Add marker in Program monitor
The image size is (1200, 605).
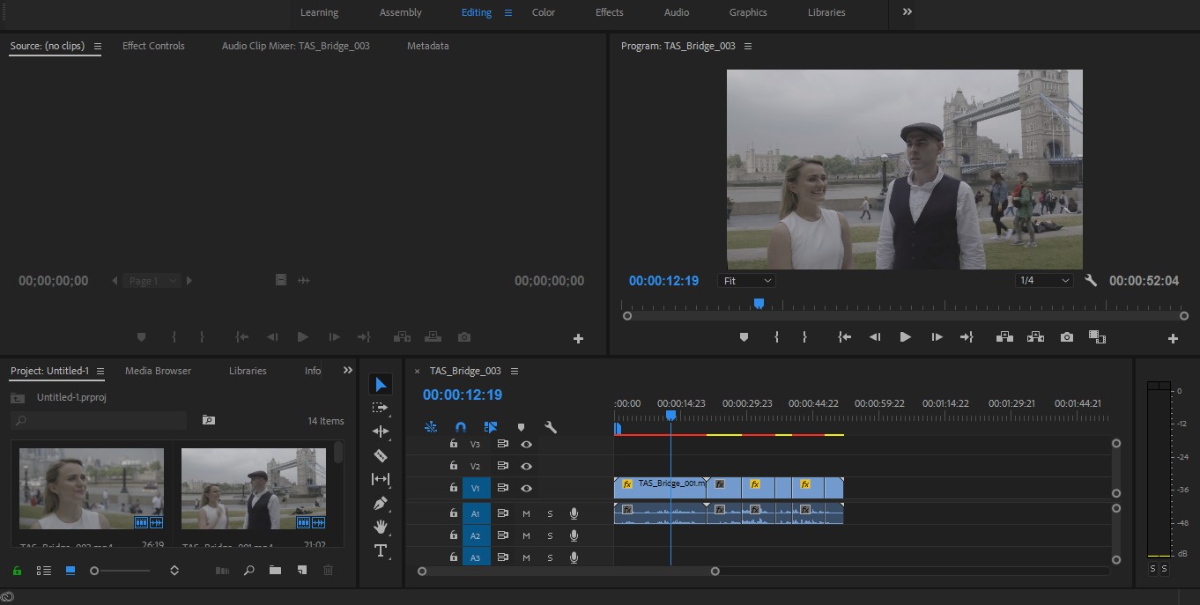[x=744, y=337]
